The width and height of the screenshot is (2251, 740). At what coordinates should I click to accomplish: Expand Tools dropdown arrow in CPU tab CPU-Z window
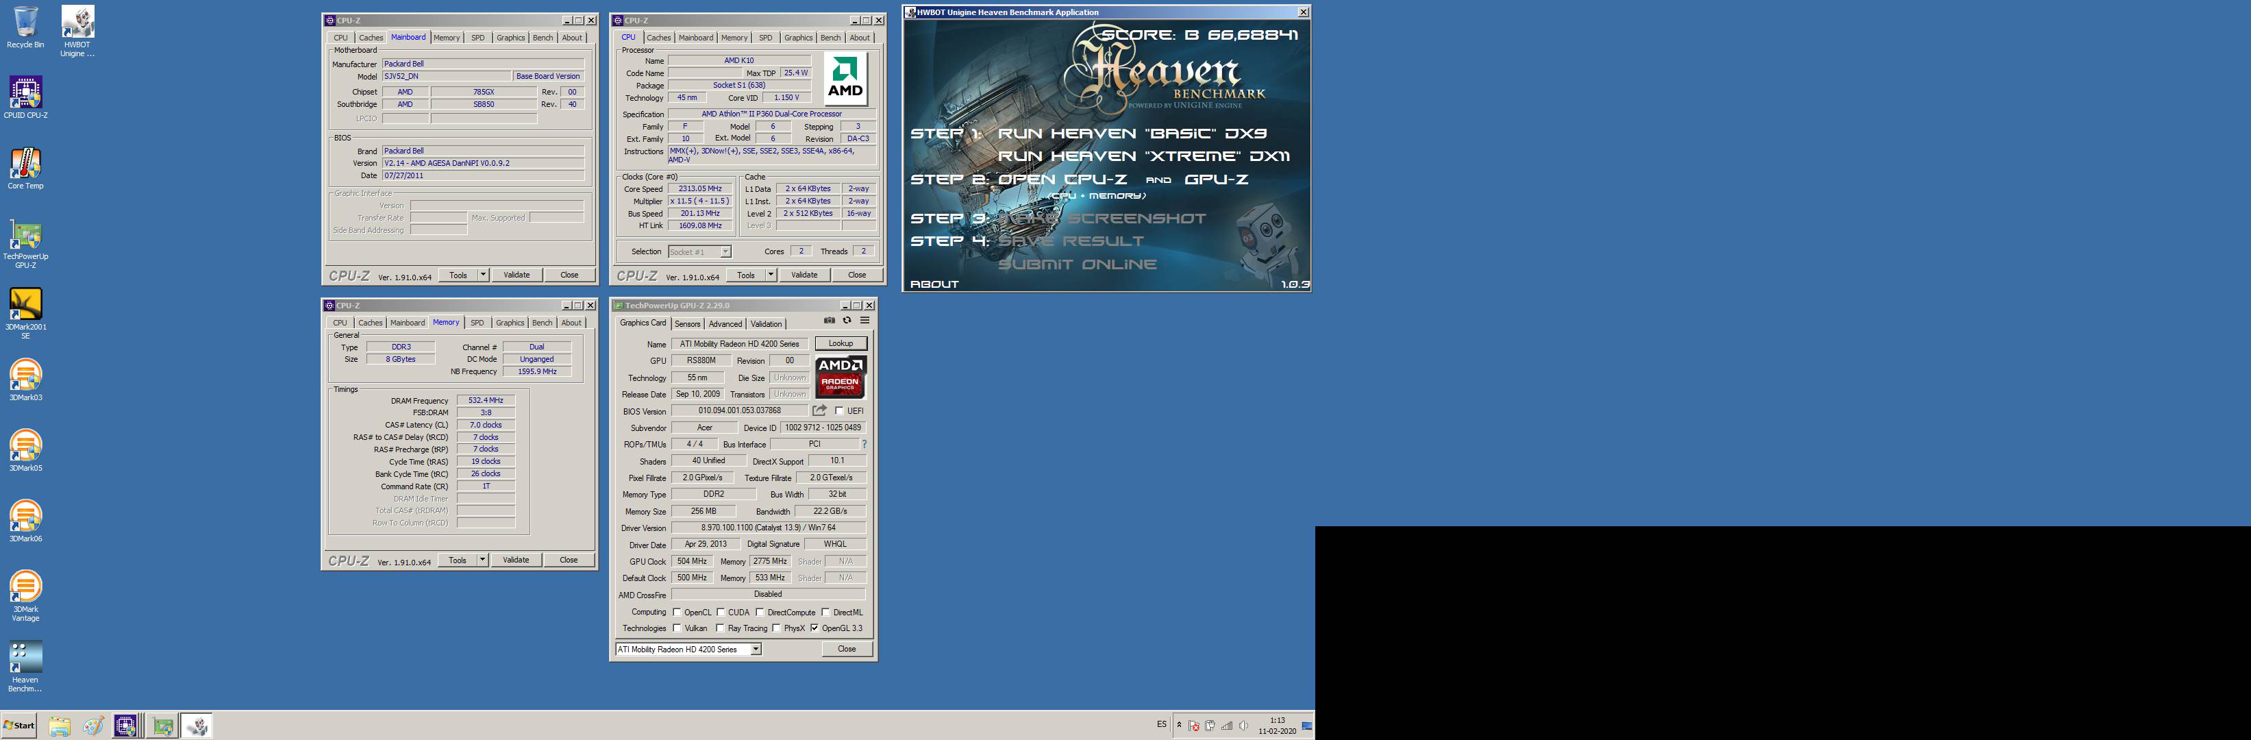click(771, 275)
